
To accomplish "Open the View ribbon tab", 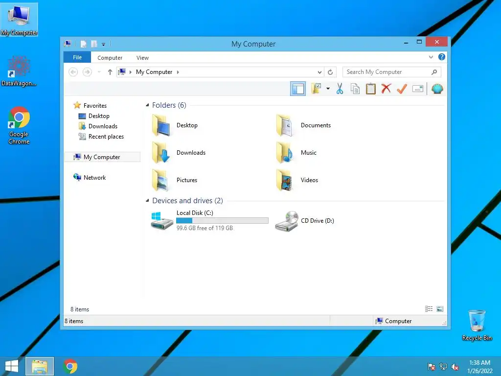I will click(142, 58).
